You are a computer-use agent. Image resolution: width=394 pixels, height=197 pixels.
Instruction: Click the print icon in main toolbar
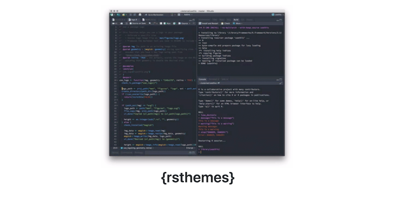tap(140, 15)
